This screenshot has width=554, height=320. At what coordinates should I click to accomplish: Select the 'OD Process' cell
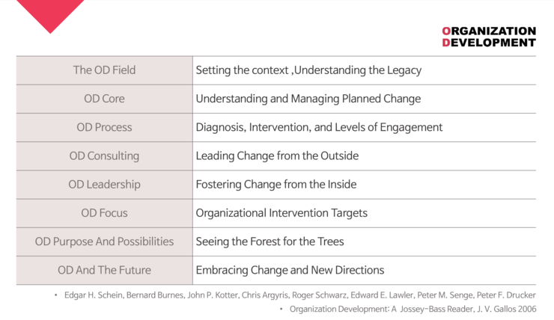104,127
